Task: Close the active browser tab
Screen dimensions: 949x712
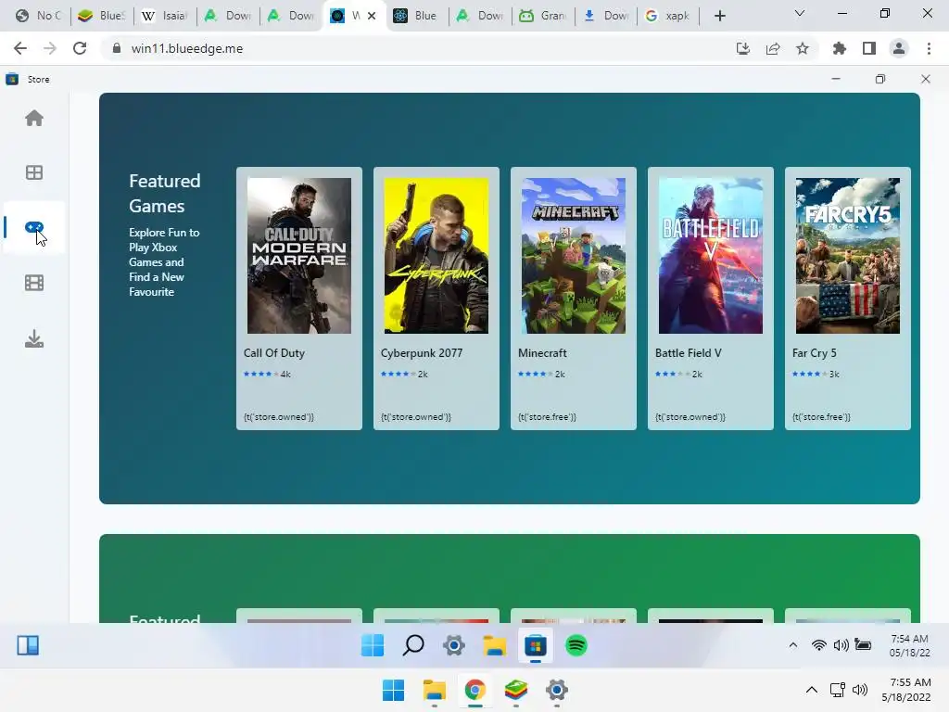Action: tap(372, 16)
